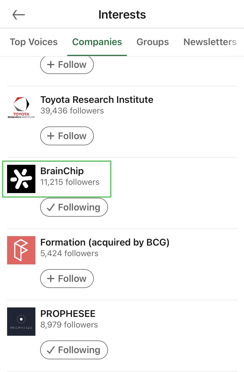Tap the 39,436 followers count
The image size is (244, 372).
(72, 111)
